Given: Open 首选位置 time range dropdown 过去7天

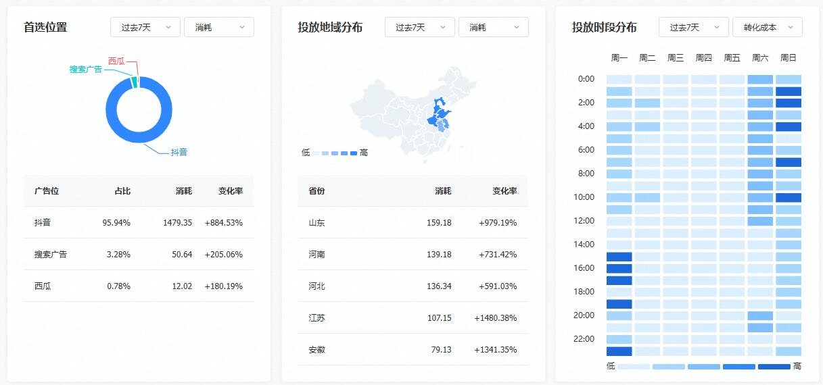Looking at the screenshot, I should pyautogui.click(x=145, y=27).
